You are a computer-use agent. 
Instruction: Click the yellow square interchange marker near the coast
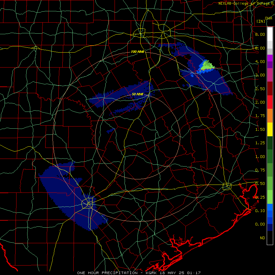click(x=227, y=186)
